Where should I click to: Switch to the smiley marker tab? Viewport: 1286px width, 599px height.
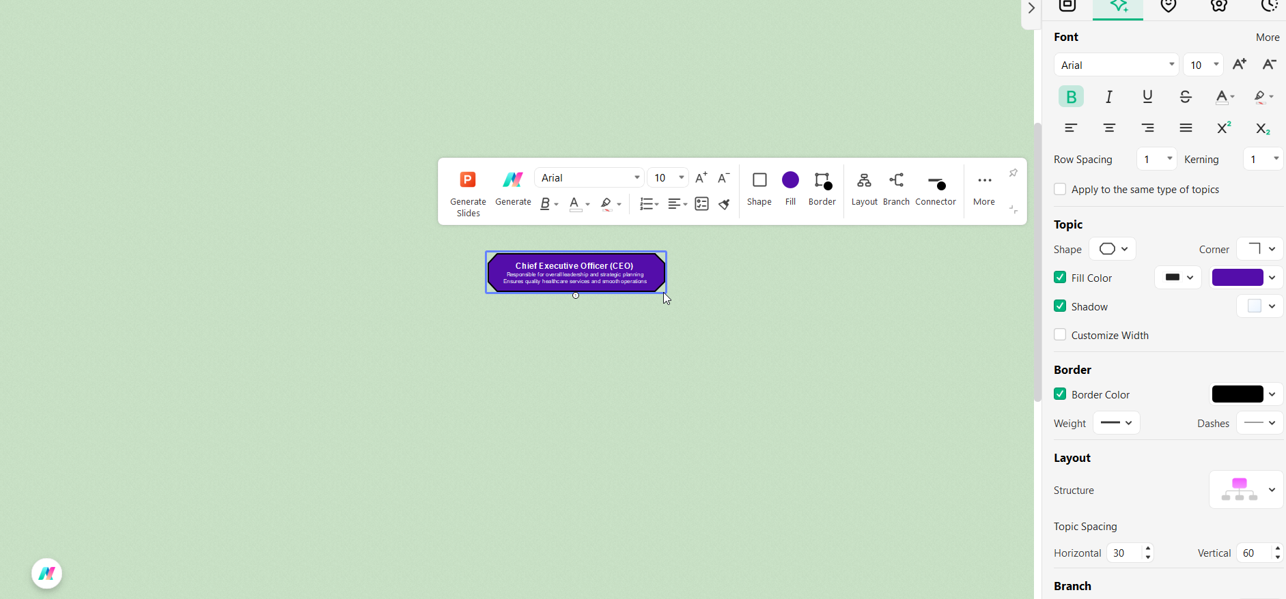coord(1169,7)
